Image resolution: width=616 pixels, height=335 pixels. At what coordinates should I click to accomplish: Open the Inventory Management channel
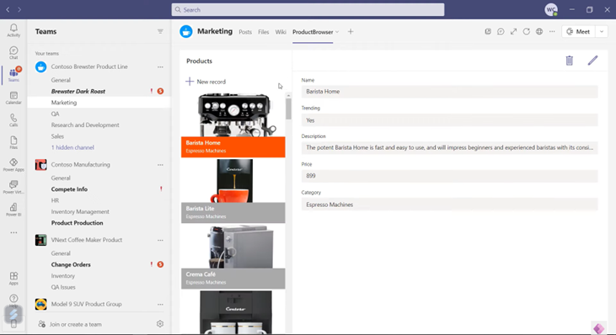click(x=80, y=212)
